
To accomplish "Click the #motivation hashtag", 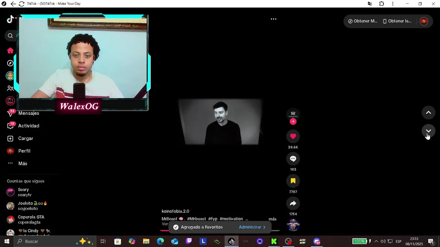I will (231, 219).
